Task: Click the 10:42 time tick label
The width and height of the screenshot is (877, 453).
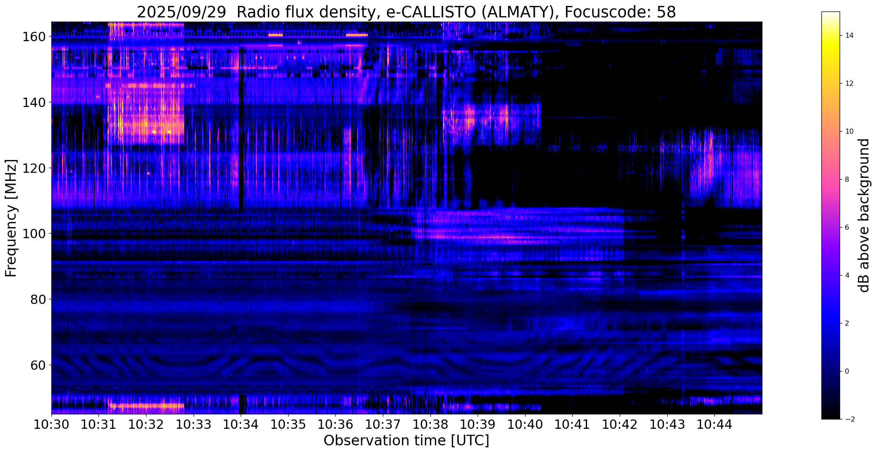Action: coord(620,424)
